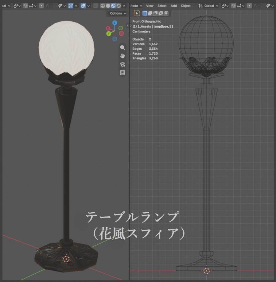Switch left viewport to Wireframe shading
276x282 pixels.
(x=103, y=6)
